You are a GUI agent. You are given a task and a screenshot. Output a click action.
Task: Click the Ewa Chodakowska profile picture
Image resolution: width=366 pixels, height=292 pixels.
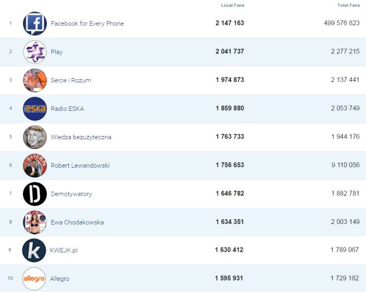click(x=35, y=222)
